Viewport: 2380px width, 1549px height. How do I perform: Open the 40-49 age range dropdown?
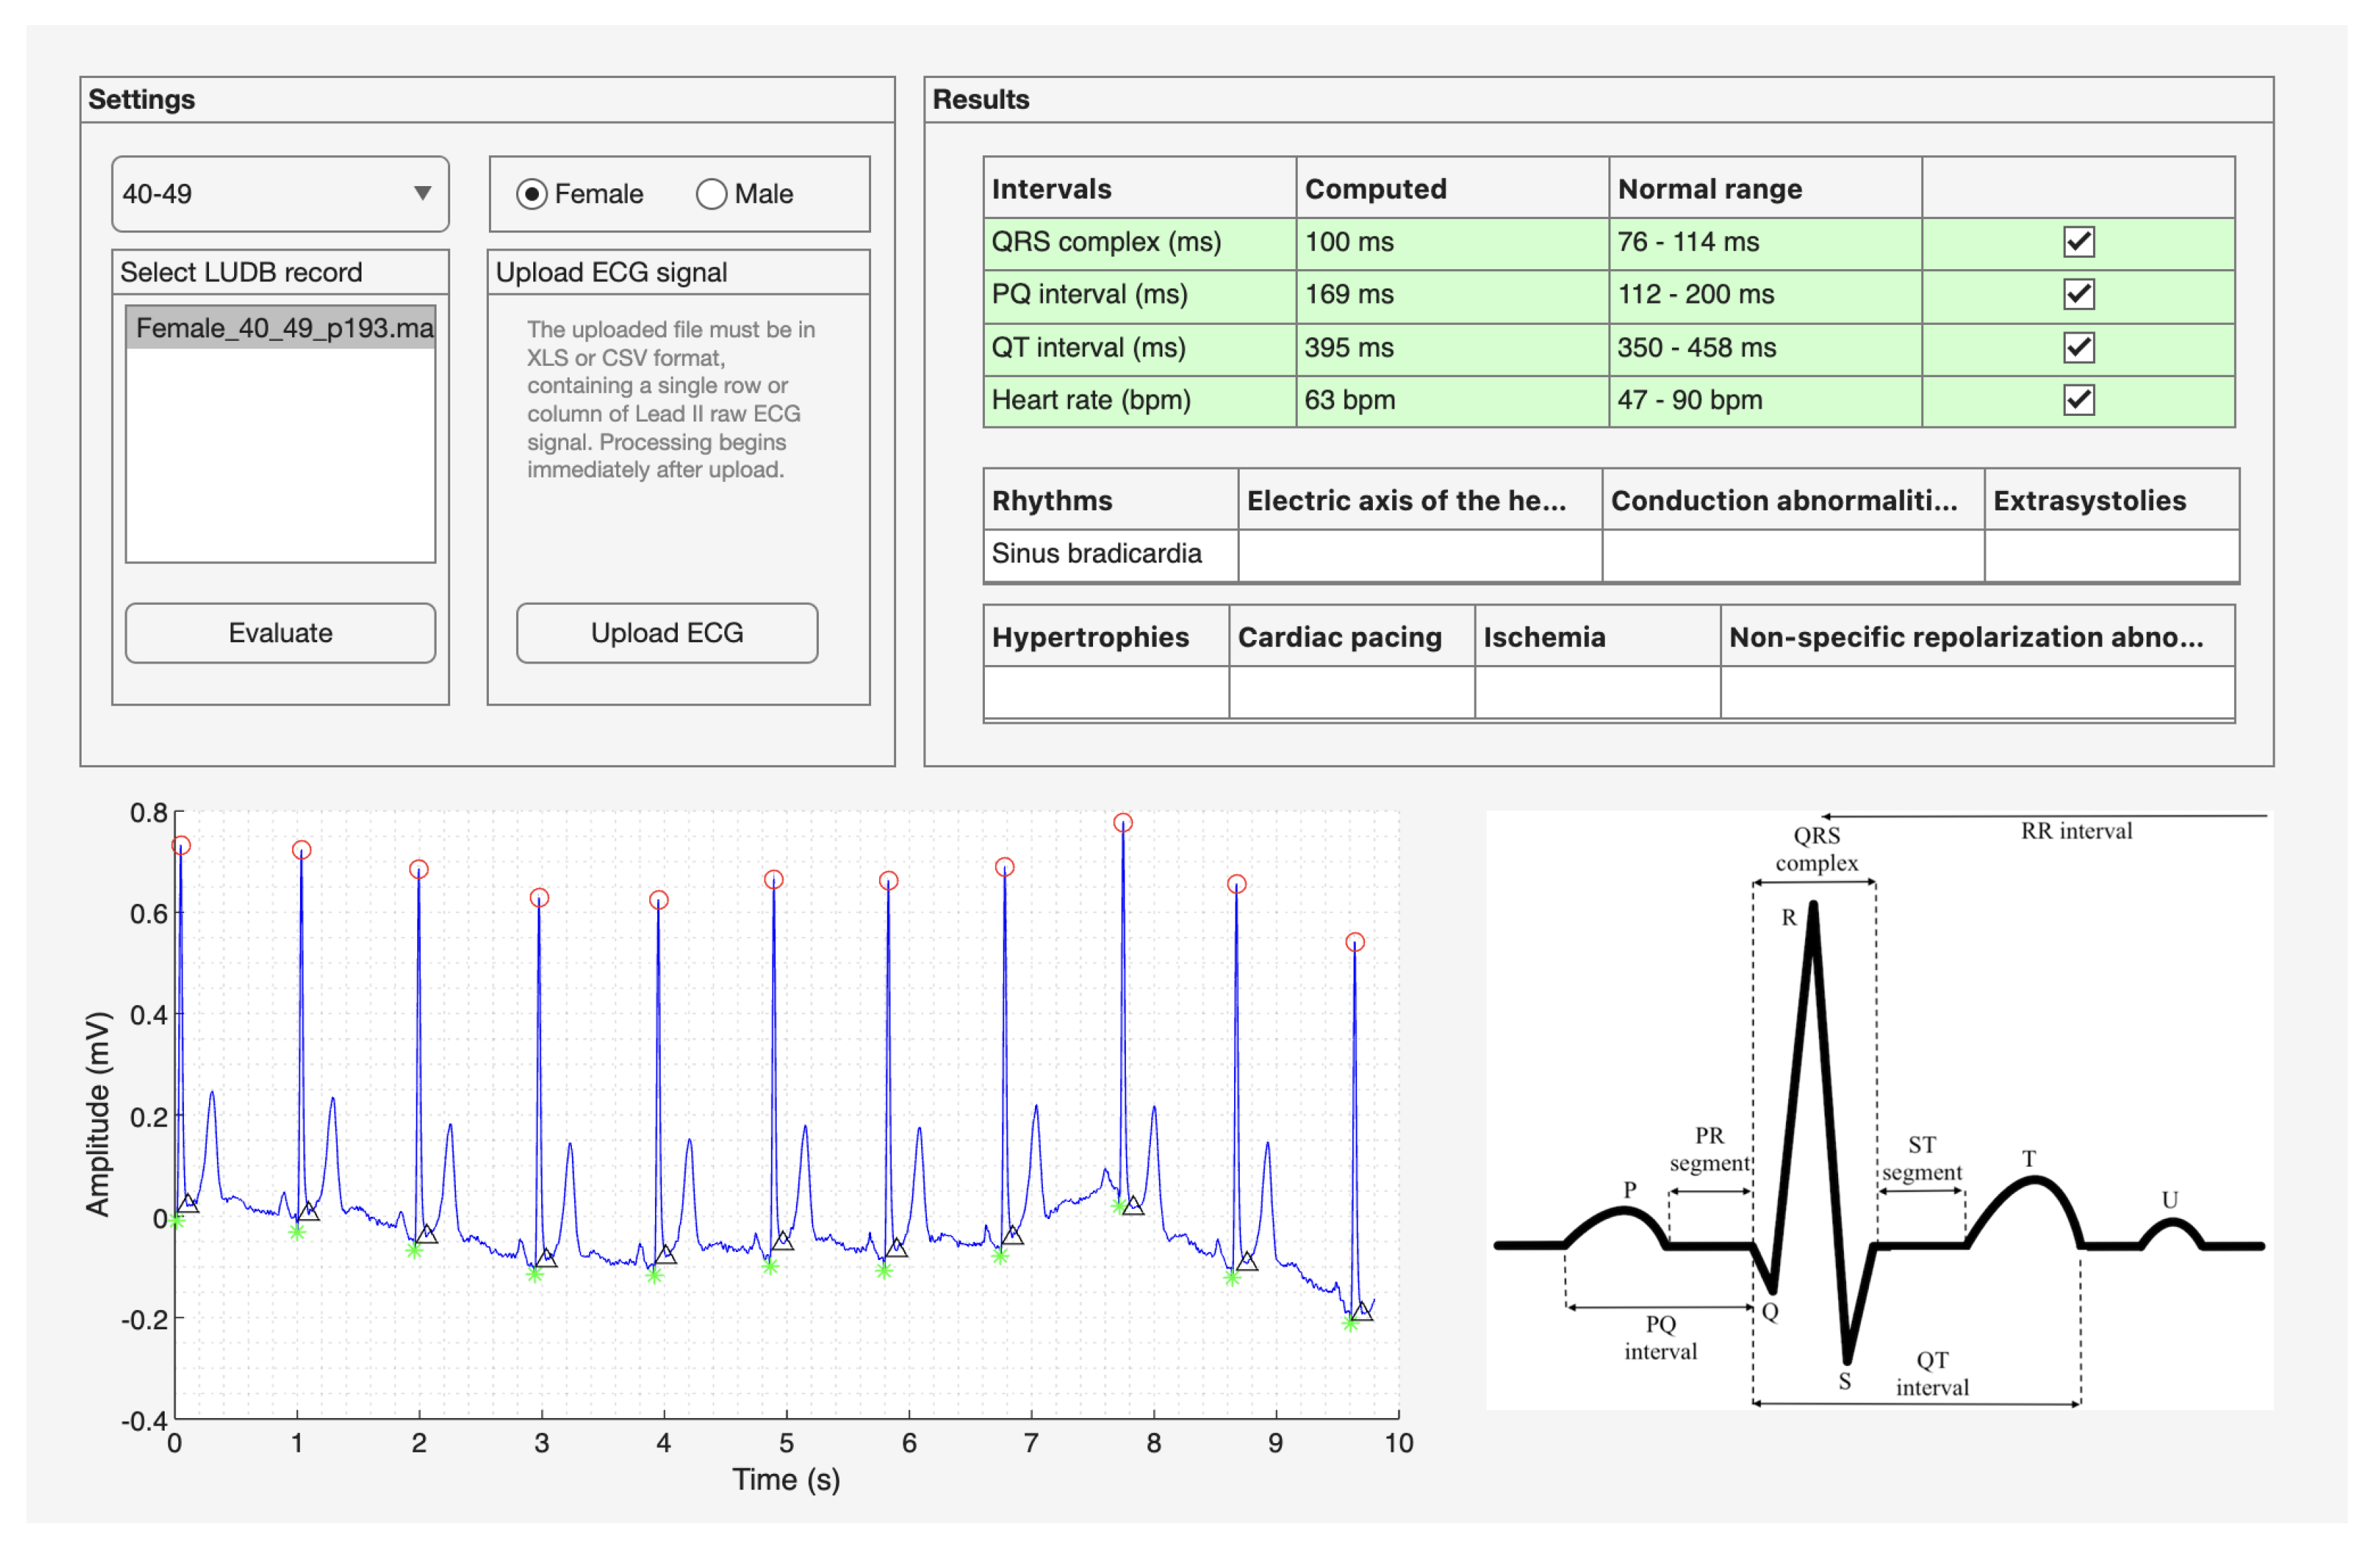[280, 193]
